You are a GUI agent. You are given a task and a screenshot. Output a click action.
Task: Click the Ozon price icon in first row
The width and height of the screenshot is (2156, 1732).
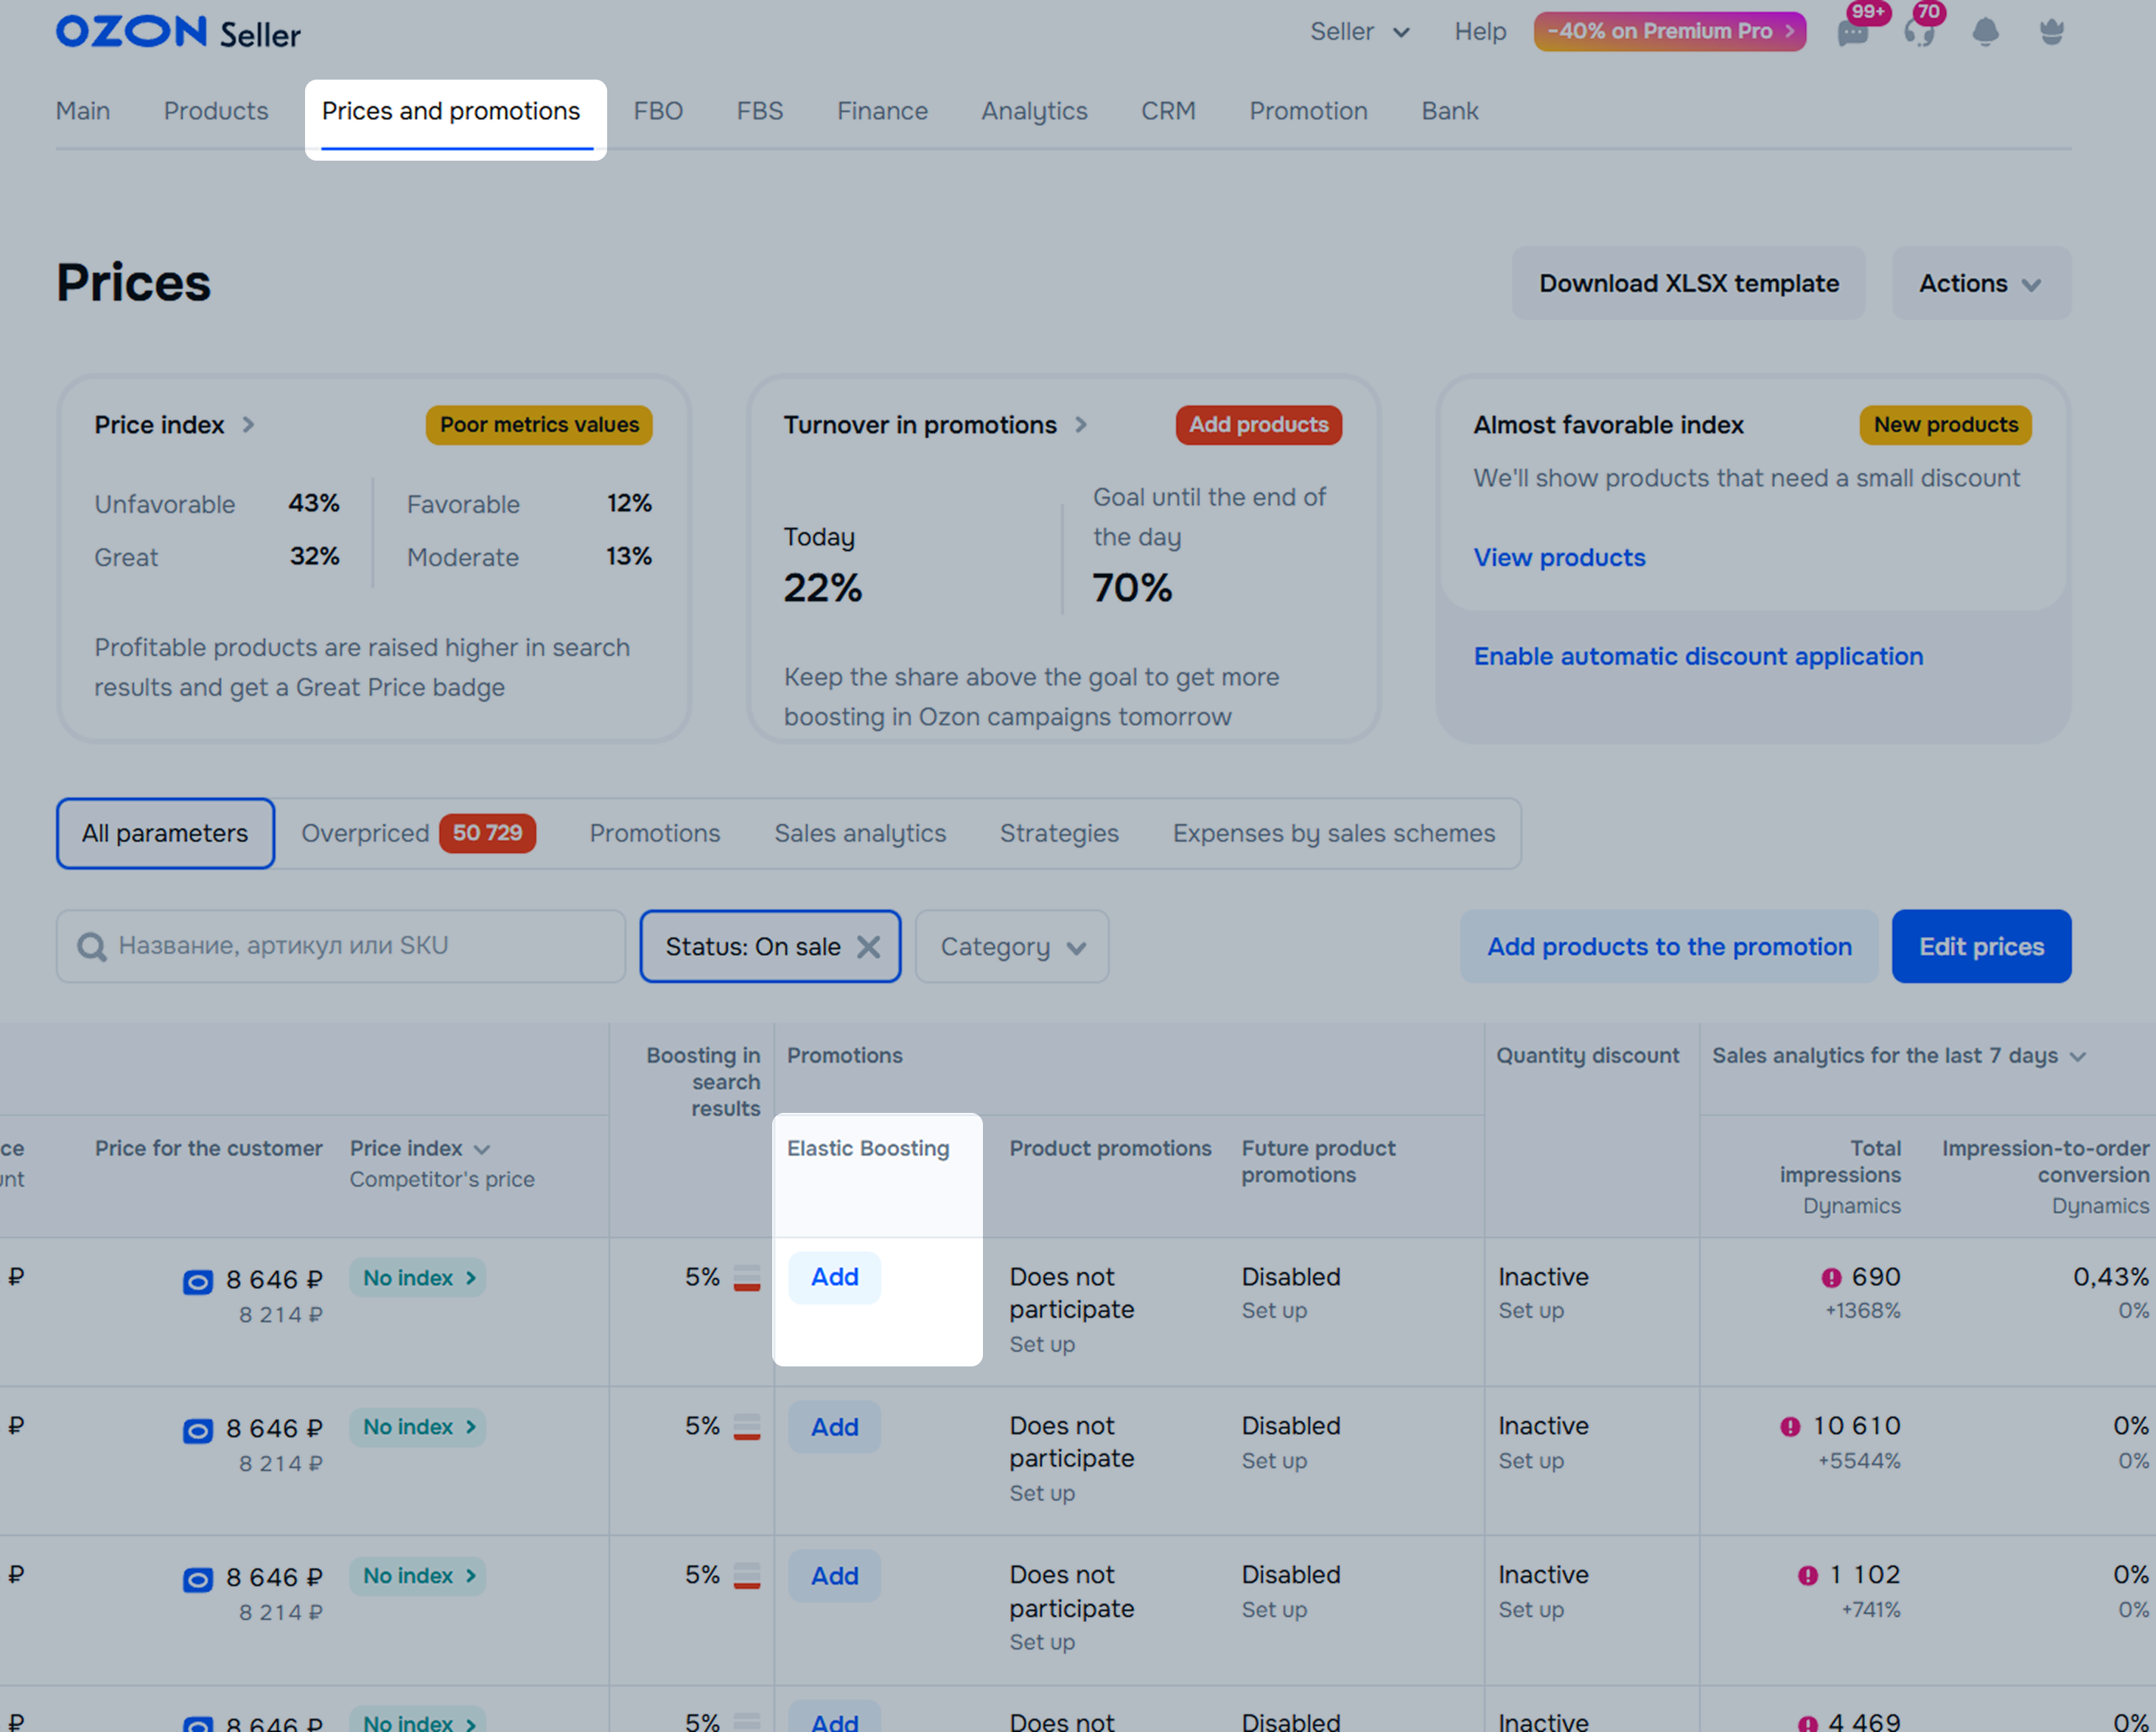[x=197, y=1282]
